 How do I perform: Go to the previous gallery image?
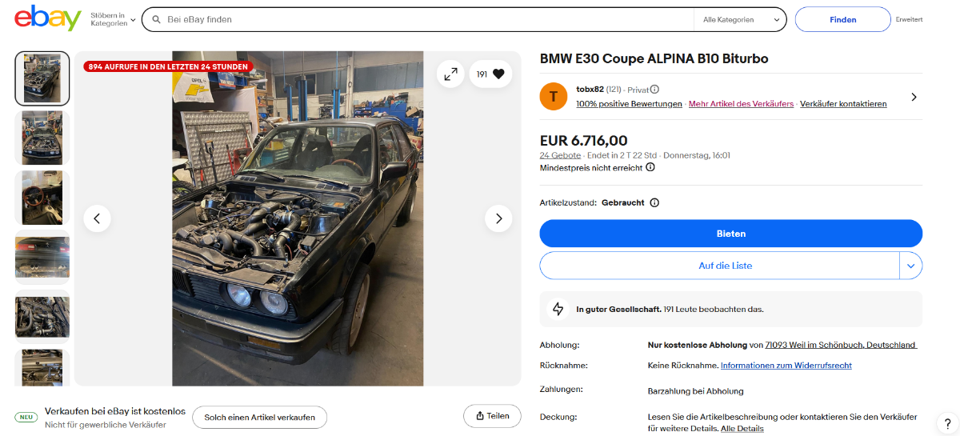point(97,218)
